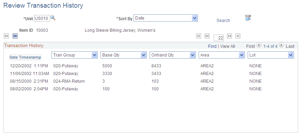Click the Review Transaction History page title
The height and width of the screenshot is (135, 302).
tap(43, 5)
